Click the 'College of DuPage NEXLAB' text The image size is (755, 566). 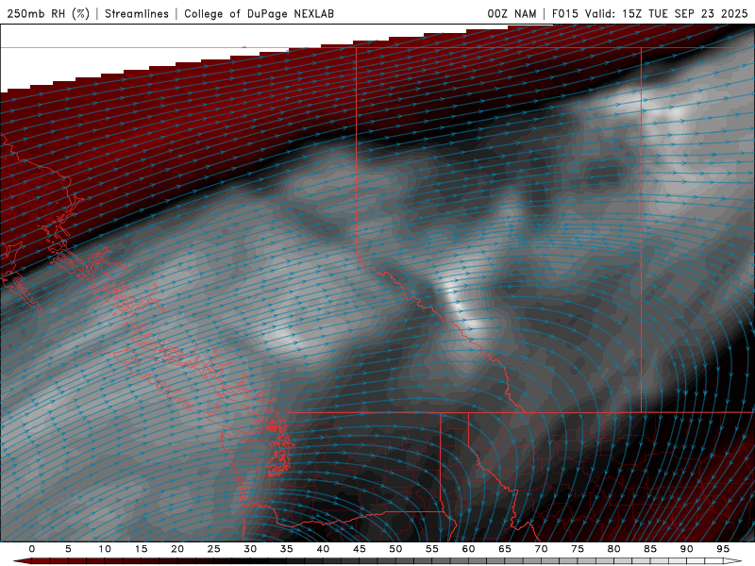coord(259,13)
